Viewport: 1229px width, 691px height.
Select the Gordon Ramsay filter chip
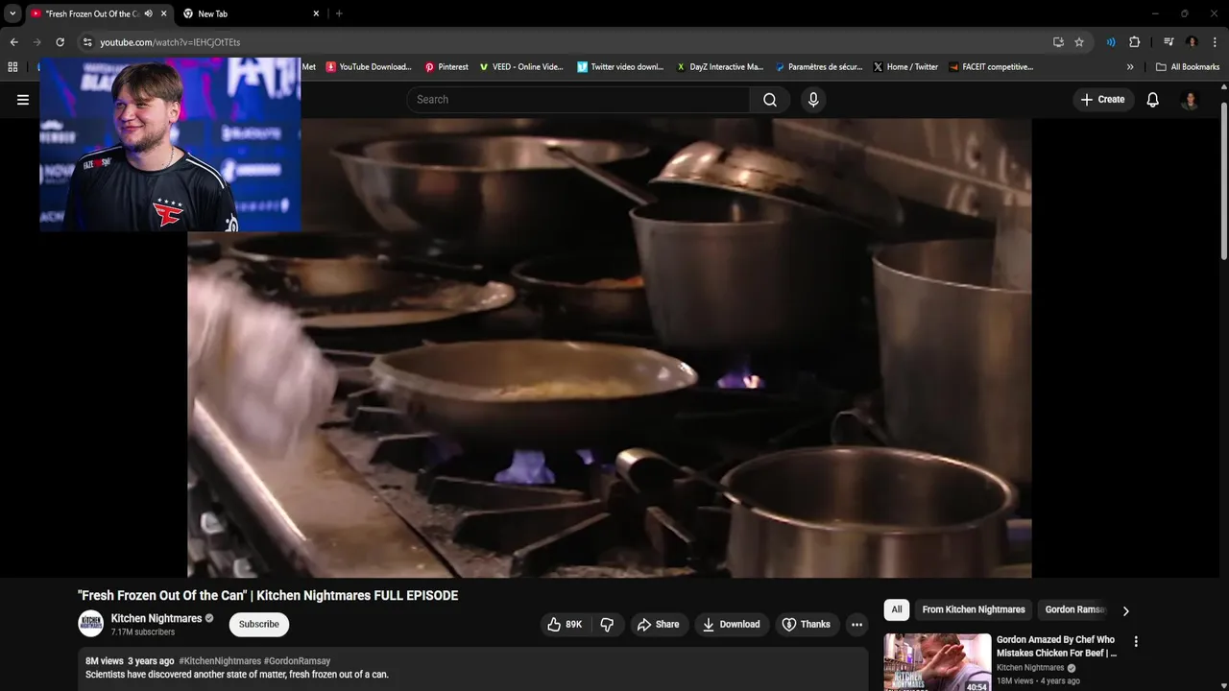[1074, 609]
